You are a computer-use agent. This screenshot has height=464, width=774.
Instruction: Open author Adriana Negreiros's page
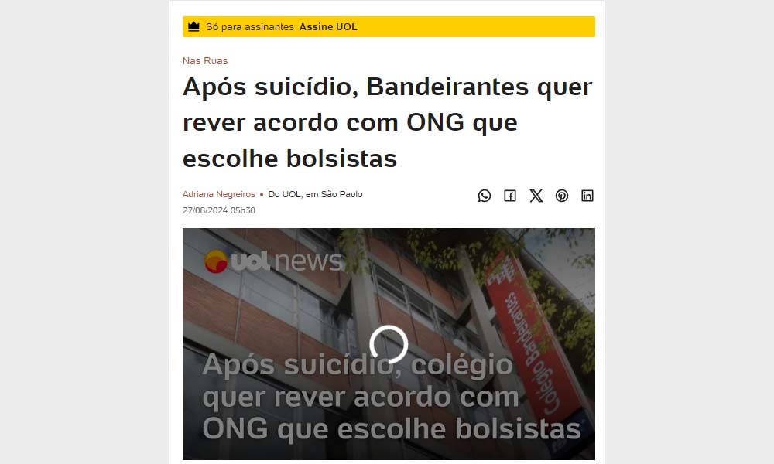point(219,194)
